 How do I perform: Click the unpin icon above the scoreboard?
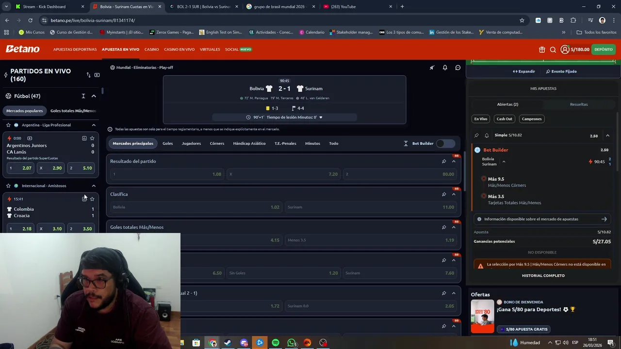click(432, 68)
